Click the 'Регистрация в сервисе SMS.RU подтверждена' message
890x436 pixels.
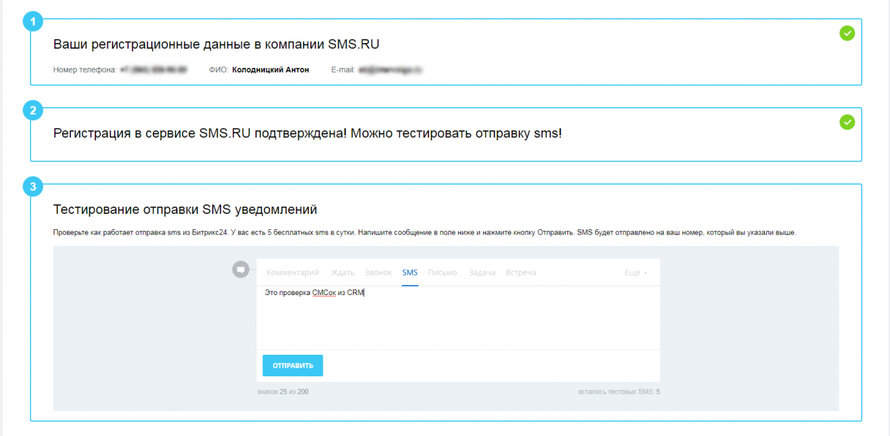tap(307, 133)
